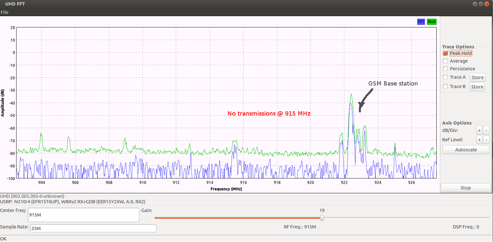Enable the Average trace option

[x=445, y=61]
